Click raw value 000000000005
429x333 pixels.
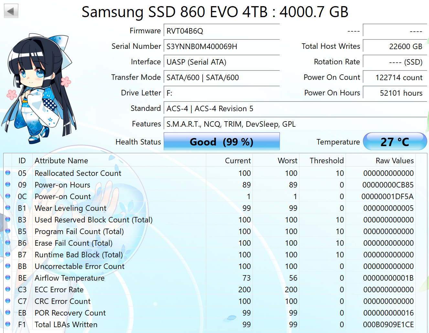click(x=389, y=208)
